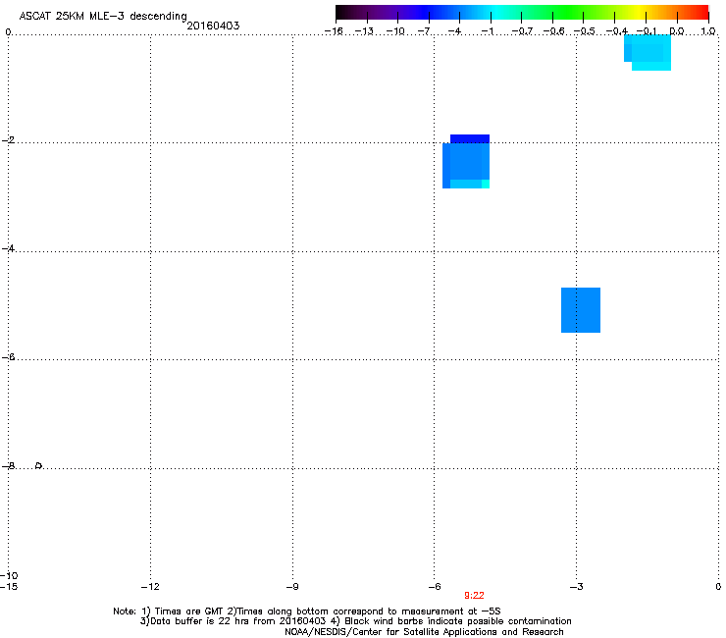Screen dimensions: 726x638
Task: Click the color bar label -13
Action: tap(364, 31)
